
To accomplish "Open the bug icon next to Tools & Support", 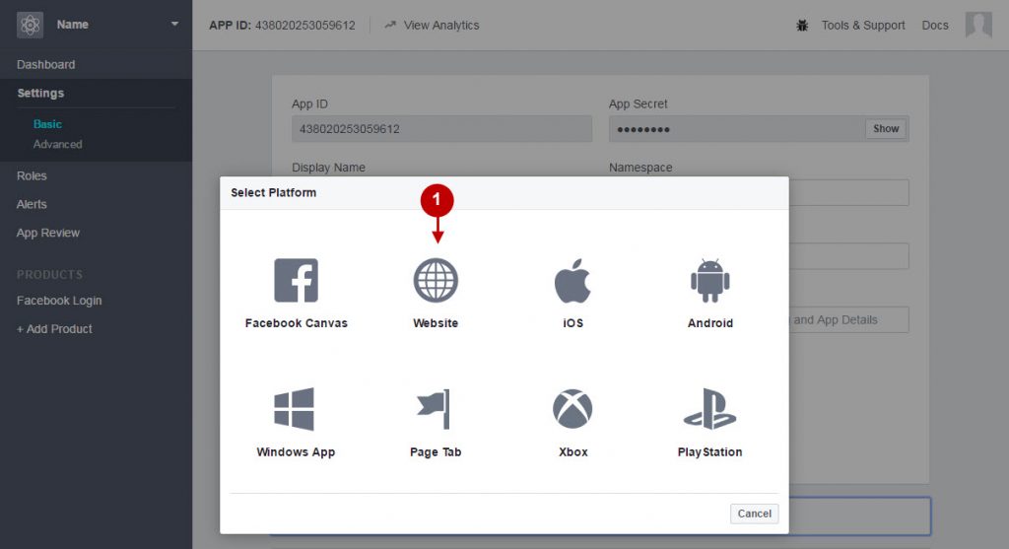I will coord(802,26).
